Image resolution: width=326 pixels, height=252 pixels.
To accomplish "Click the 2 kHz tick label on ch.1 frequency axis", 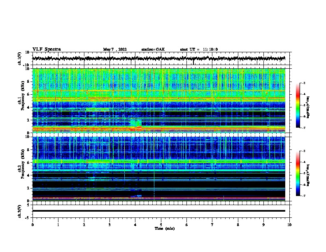I will pos(28,120).
